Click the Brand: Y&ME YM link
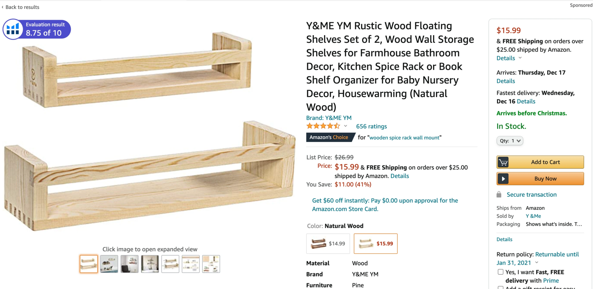The image size is (593, 289). [x=329, y=118]
